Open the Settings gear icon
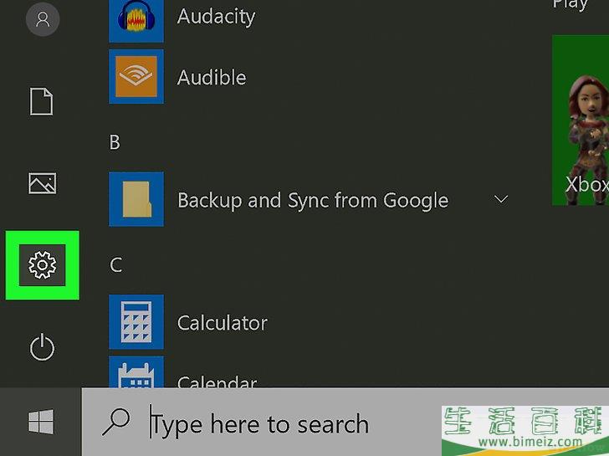Screen dimensions: 609x456 (x=43, y=265)
